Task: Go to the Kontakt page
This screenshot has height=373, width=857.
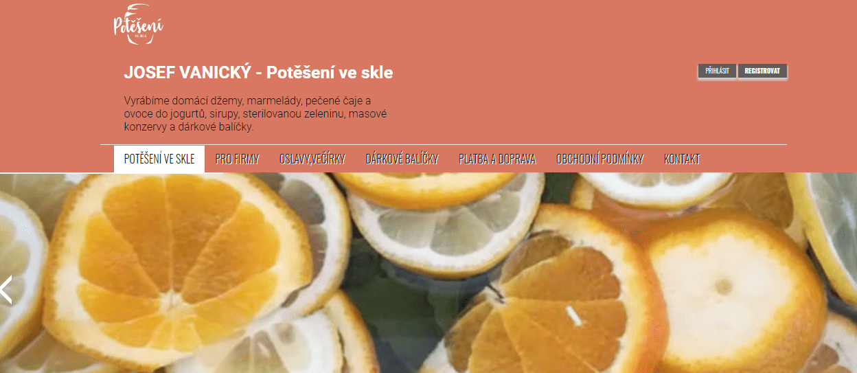Action: [x=682, y=159]
